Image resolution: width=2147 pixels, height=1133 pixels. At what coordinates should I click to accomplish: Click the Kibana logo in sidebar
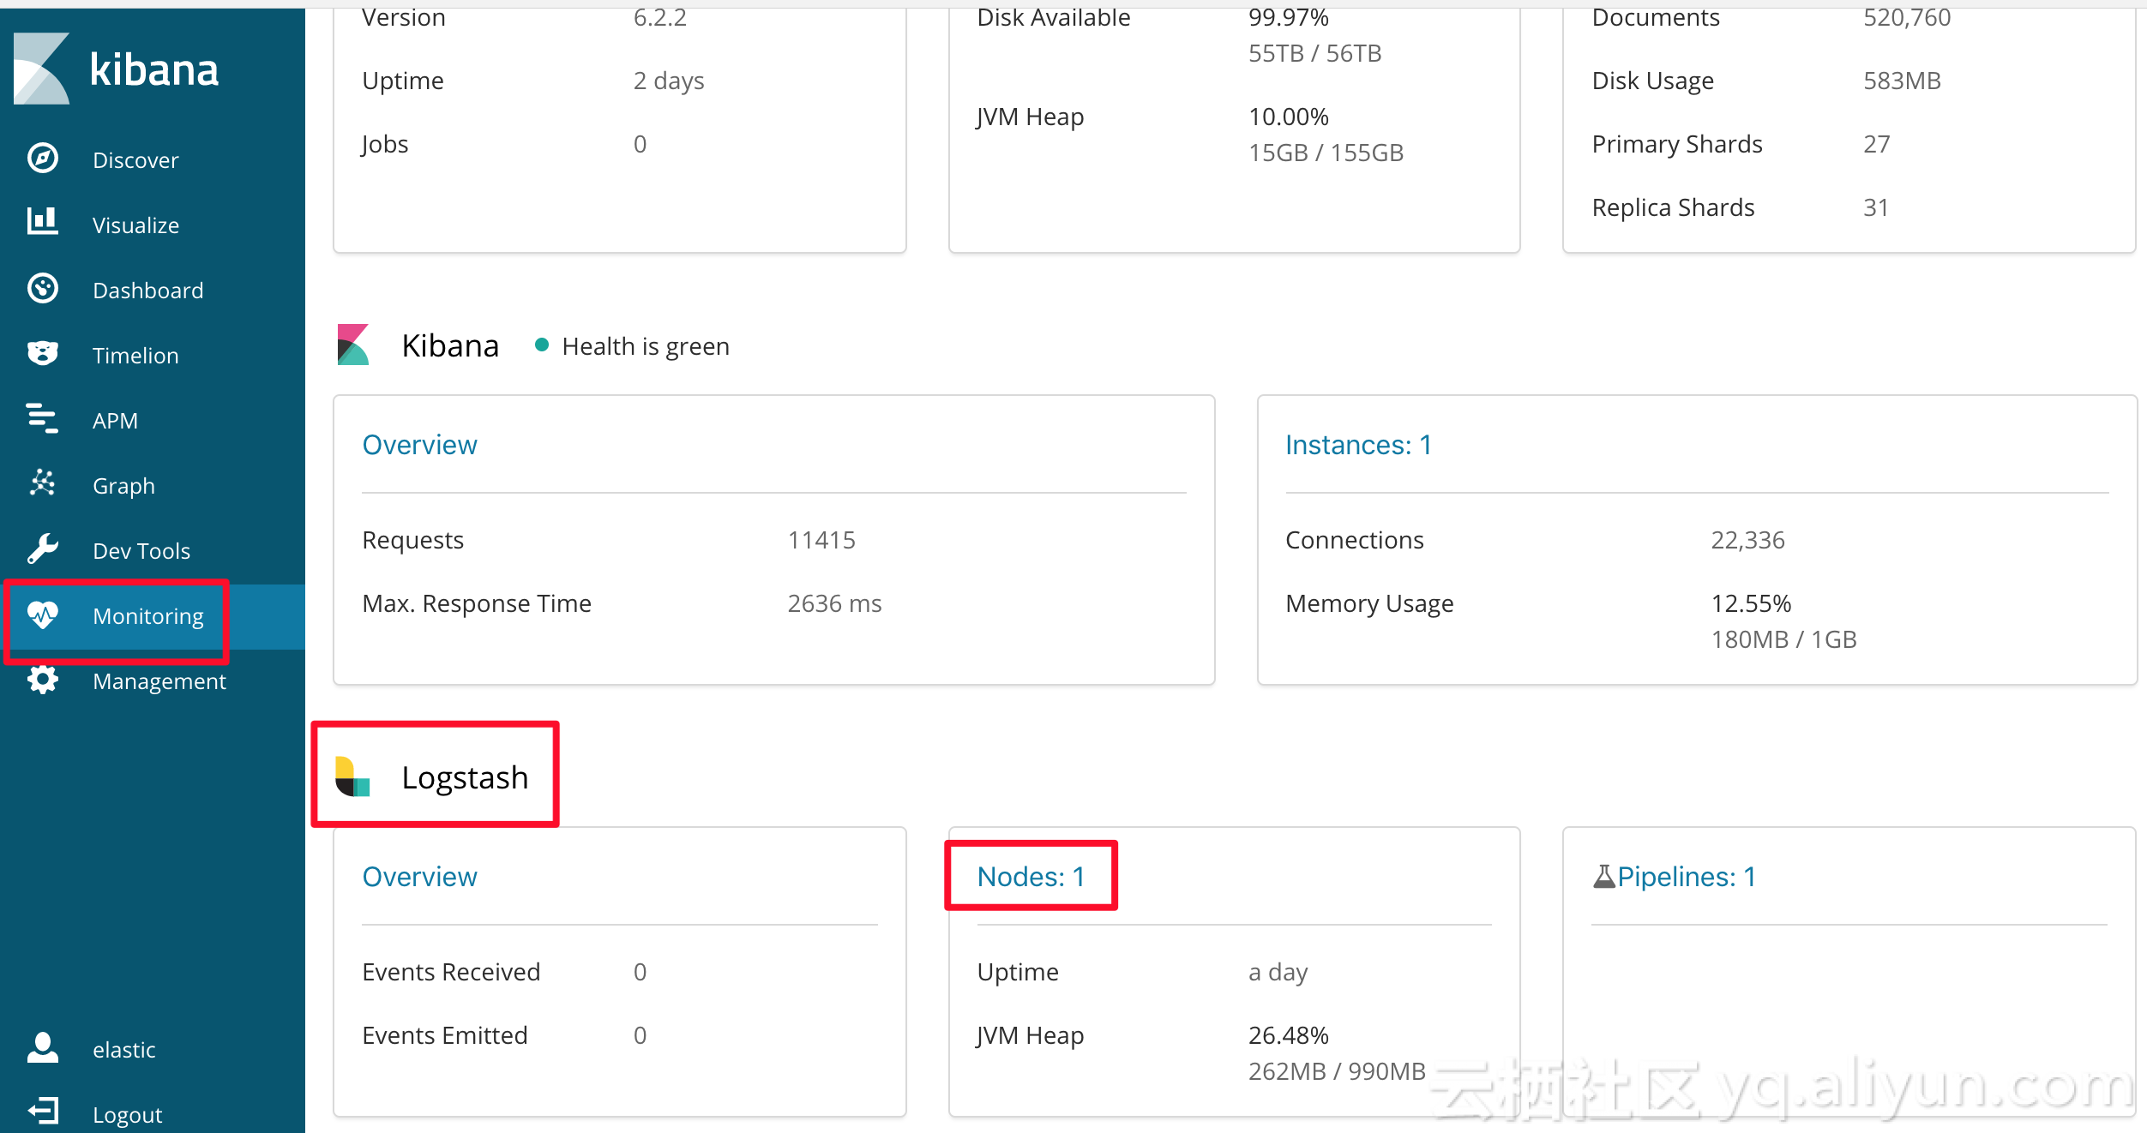(116, 69)
